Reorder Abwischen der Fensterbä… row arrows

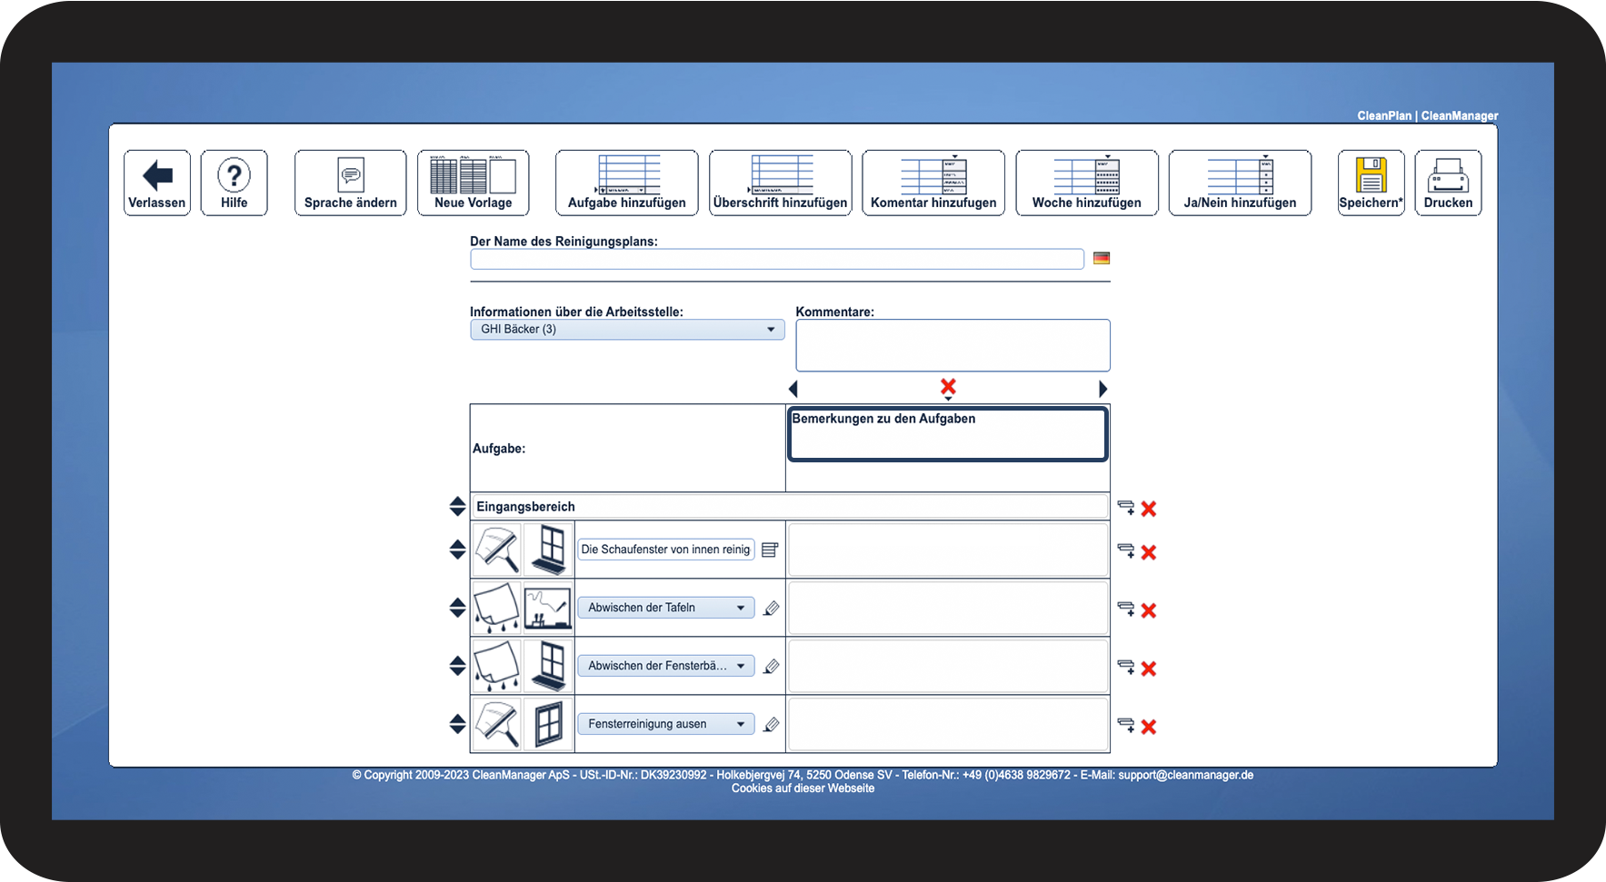(x=457, y=666)
